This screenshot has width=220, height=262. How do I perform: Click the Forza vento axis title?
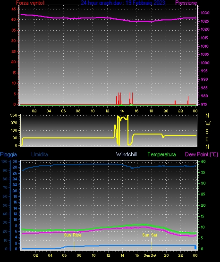(30, 3)
